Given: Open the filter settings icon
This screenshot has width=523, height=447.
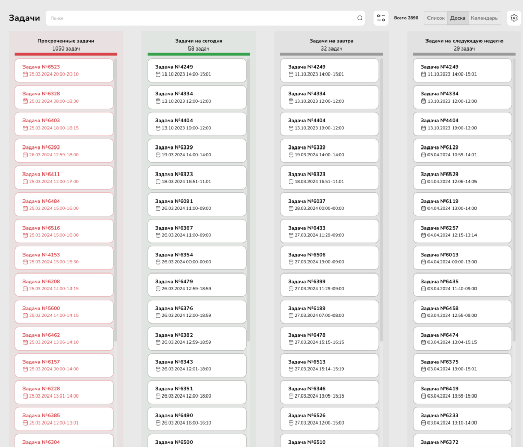Looking at the screenshot, I should tap(381, 18).
